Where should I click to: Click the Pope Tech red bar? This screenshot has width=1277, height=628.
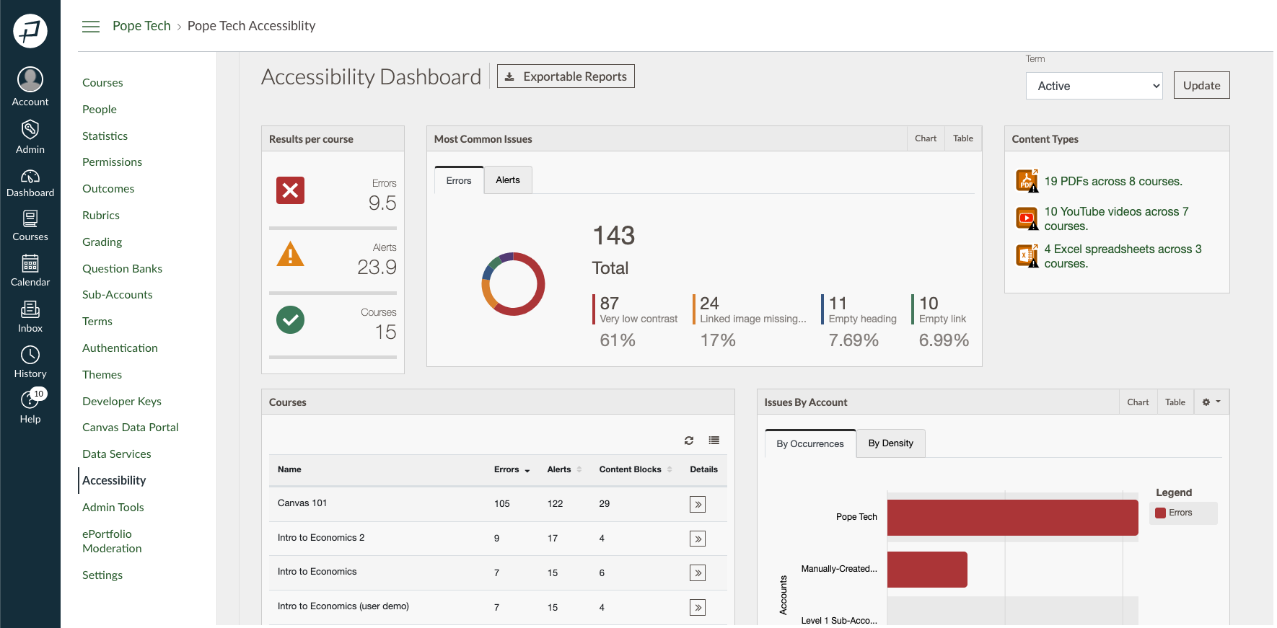(1012, 518)
